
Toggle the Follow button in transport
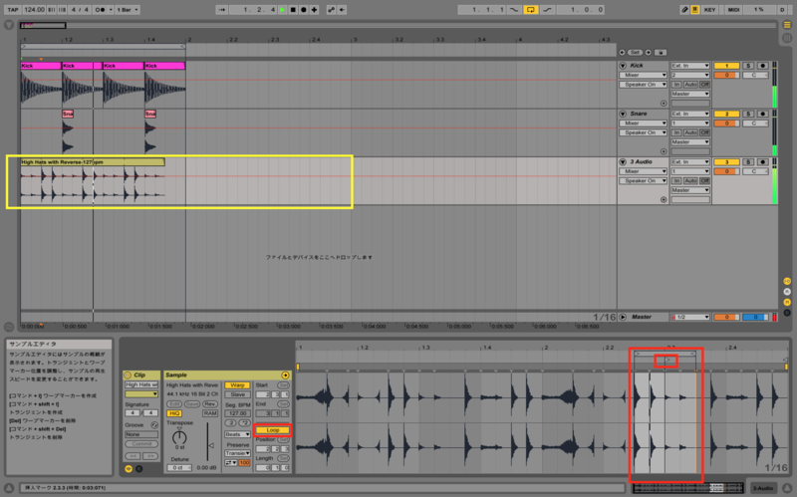coord(221,10)
